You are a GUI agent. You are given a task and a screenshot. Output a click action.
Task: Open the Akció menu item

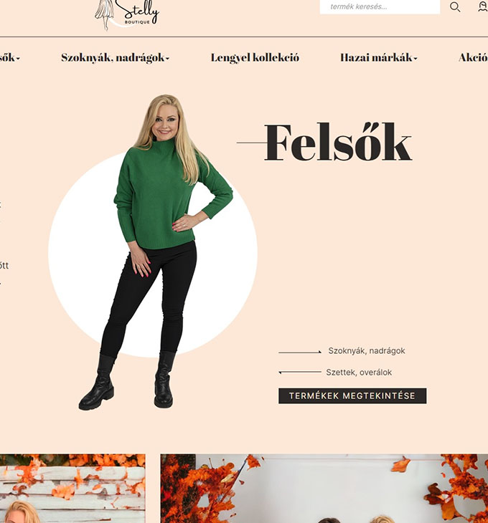[x=473, y=58]
